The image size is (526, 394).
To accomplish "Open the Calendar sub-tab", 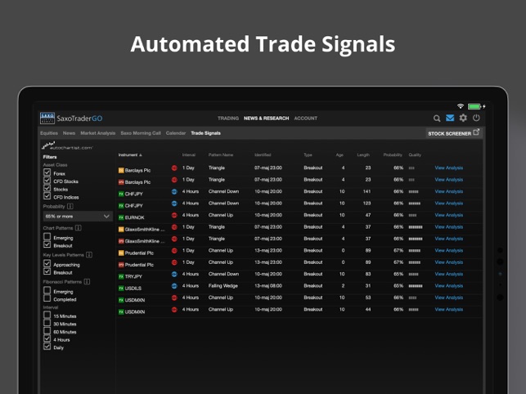I will 176,133.
